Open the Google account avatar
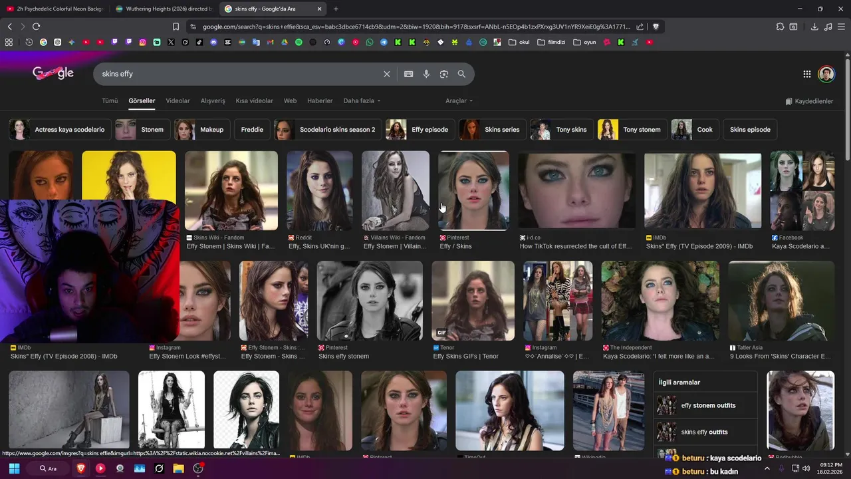This screenshot has width=851, height=479. 826,74
